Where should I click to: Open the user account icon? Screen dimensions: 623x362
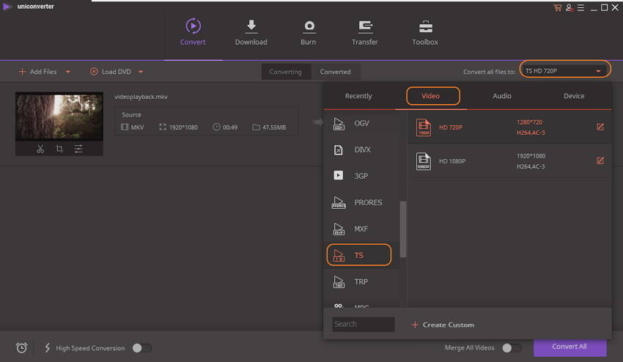569,7
